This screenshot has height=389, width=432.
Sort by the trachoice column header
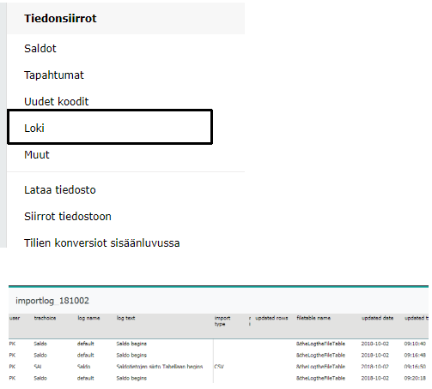tap(45, 318)
